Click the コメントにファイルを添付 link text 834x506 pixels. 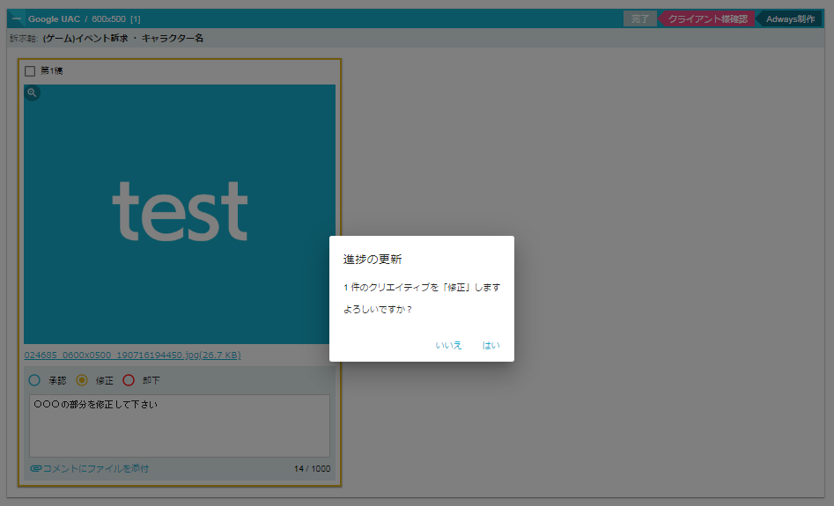tap(96, 469)
